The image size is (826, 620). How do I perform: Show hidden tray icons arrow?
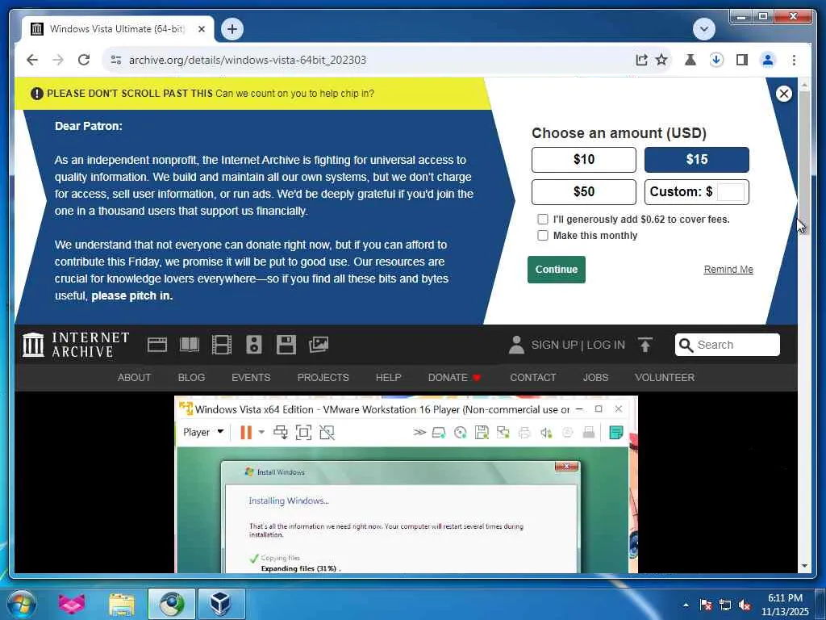[x=686, y=605]
